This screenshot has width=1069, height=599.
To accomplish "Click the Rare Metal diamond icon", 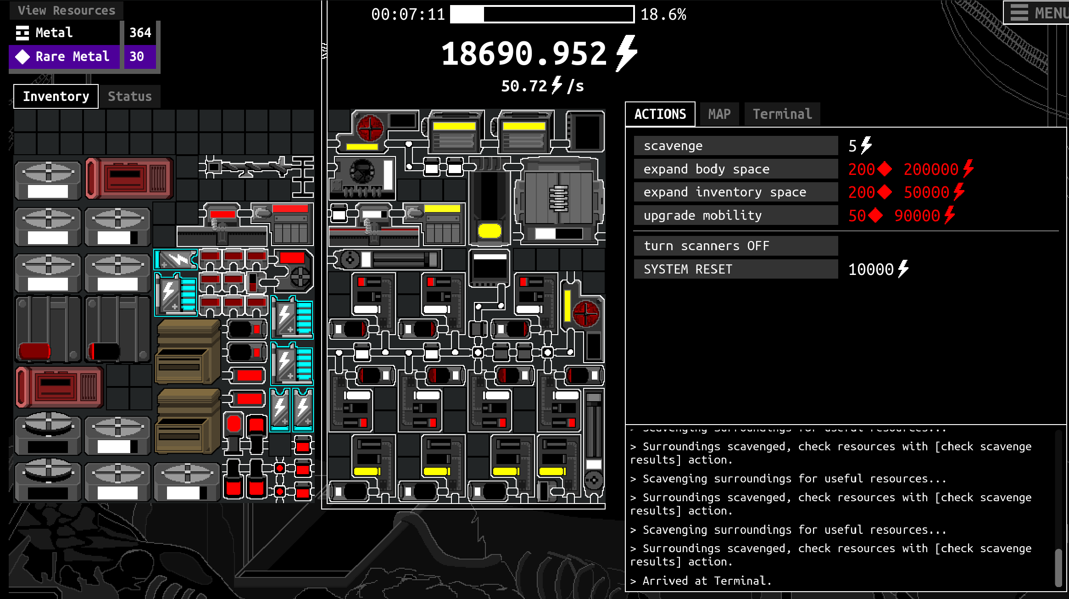I will [22, 56].
